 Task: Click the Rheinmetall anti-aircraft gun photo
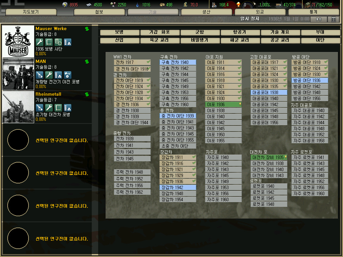click(18, 107)
